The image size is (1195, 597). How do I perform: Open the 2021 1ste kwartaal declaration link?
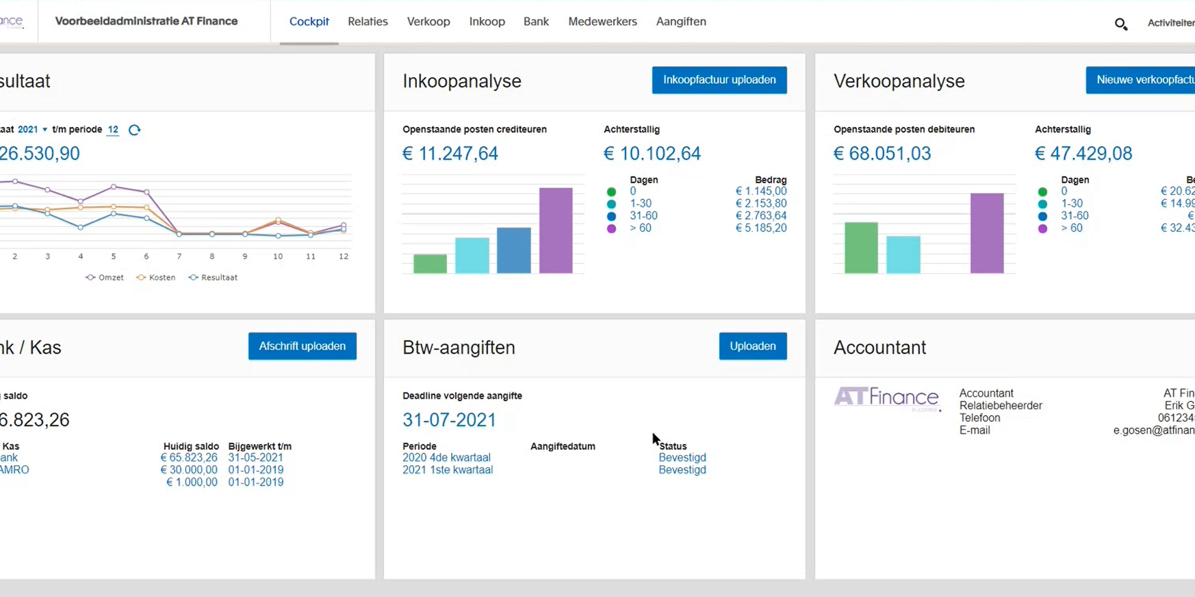(448, 470)
